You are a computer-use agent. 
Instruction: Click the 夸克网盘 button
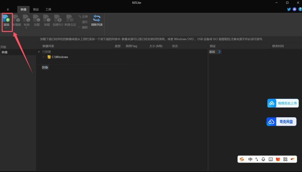[x=281, y=121]
